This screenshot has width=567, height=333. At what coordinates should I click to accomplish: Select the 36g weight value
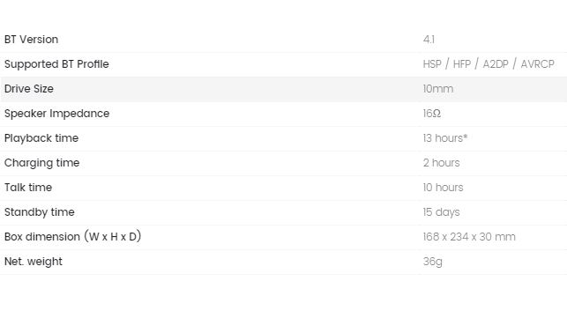(432, 262)
